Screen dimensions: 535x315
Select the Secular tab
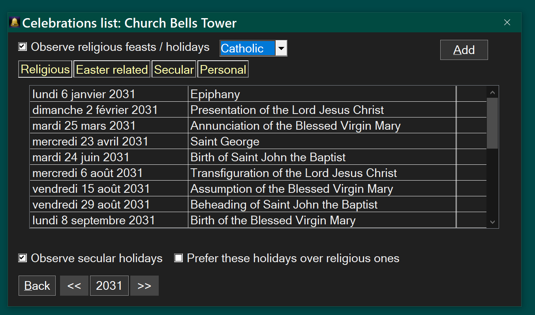click(174, 69)
